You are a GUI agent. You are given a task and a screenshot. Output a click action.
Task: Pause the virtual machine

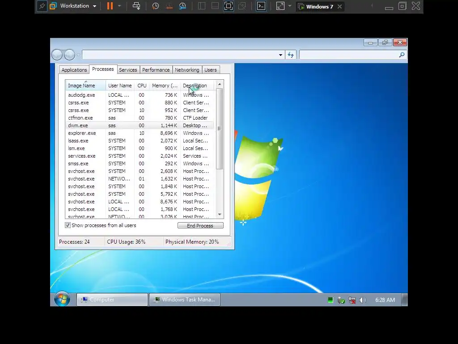tap(110, 6)
